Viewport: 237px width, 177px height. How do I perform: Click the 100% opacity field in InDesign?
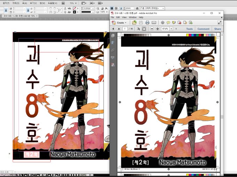102,12
